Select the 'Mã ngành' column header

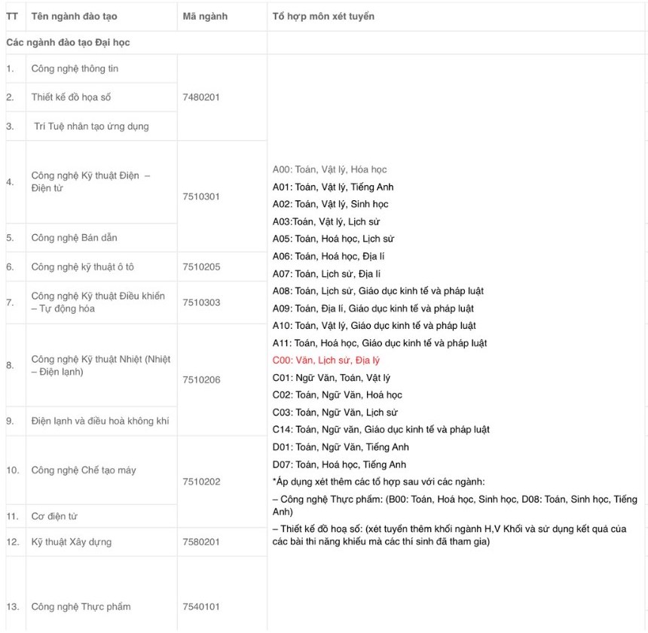coord(205,16)
